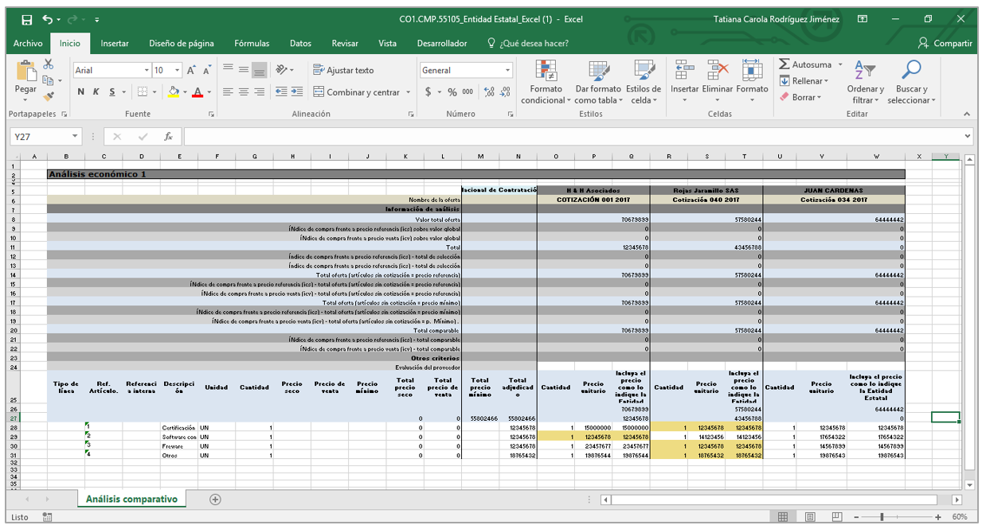Decrease decimal places
Screen dimensions: 986x529
pyautogui.click(x=506, y=92)
